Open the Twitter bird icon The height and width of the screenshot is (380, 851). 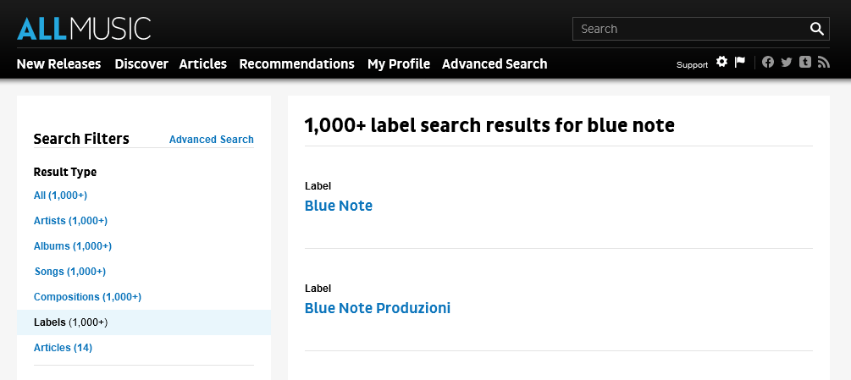pos(787,62)
